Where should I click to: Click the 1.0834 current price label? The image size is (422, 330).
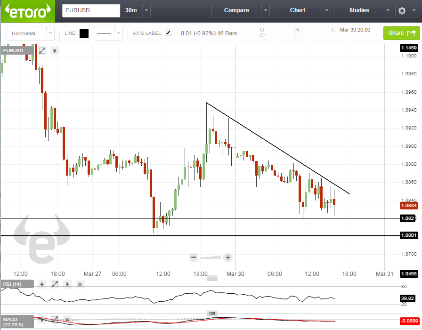coord(409,205)
